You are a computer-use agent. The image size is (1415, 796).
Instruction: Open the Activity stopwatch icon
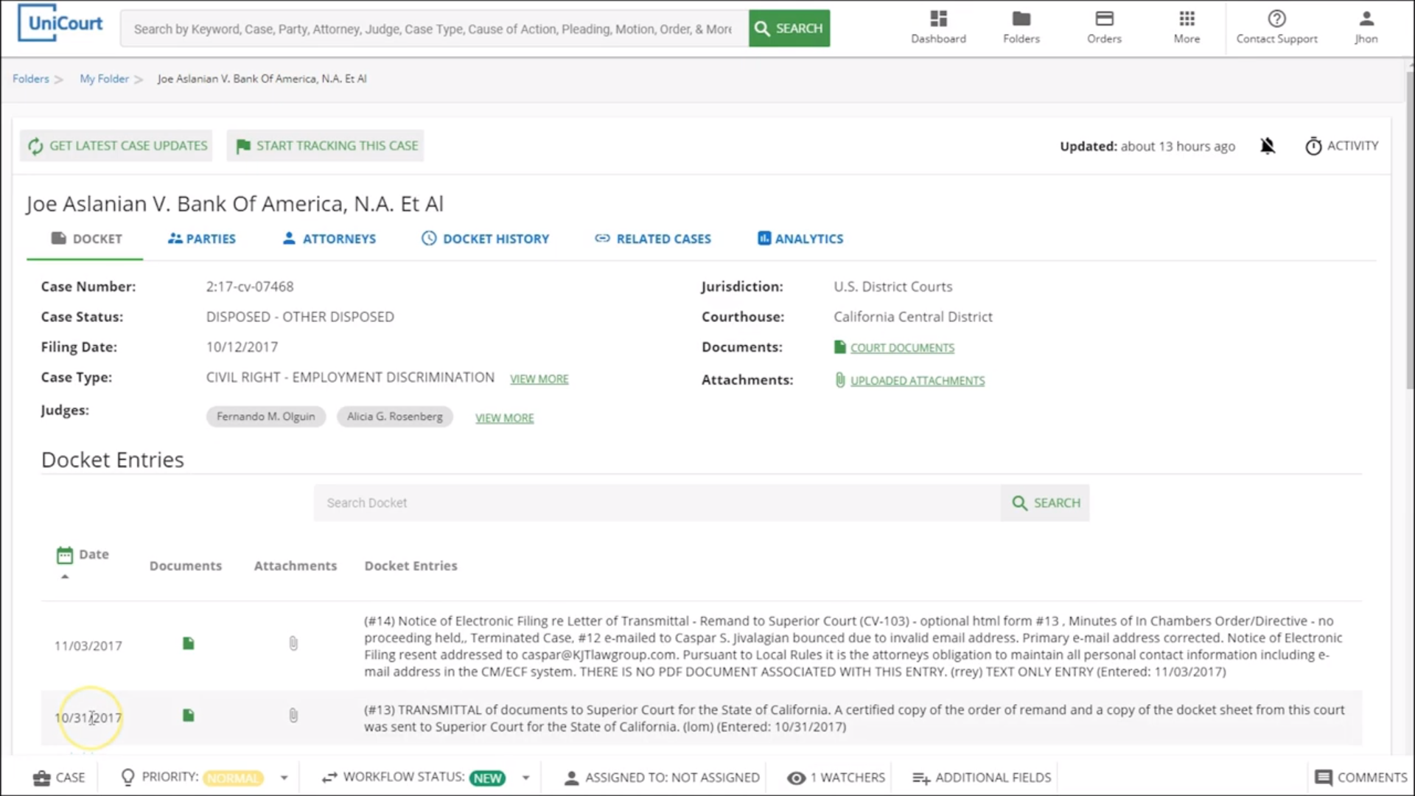point(1313,147)
